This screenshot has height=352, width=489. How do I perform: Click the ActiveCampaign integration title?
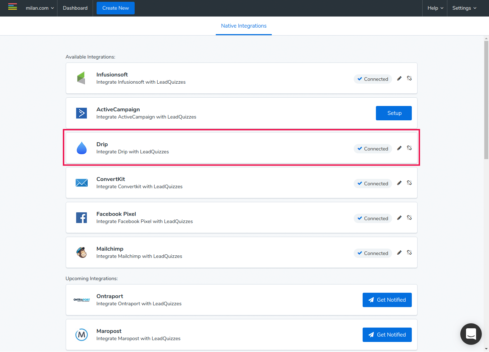(118, 110)
